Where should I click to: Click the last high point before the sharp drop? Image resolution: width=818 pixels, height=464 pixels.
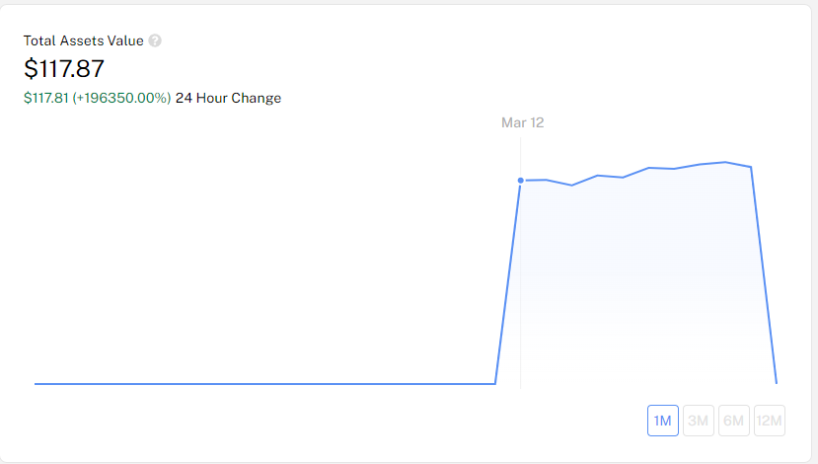[751, 167]
